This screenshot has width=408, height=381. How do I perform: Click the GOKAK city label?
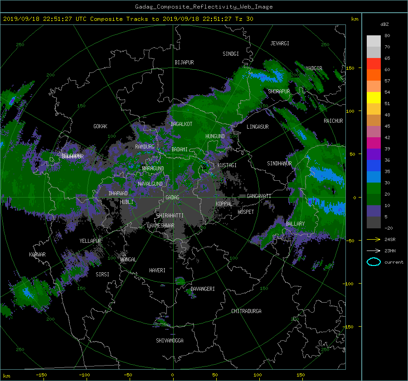(100, 126)
